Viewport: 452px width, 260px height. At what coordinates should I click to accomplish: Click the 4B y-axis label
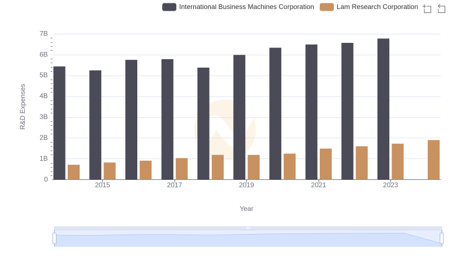44,96
